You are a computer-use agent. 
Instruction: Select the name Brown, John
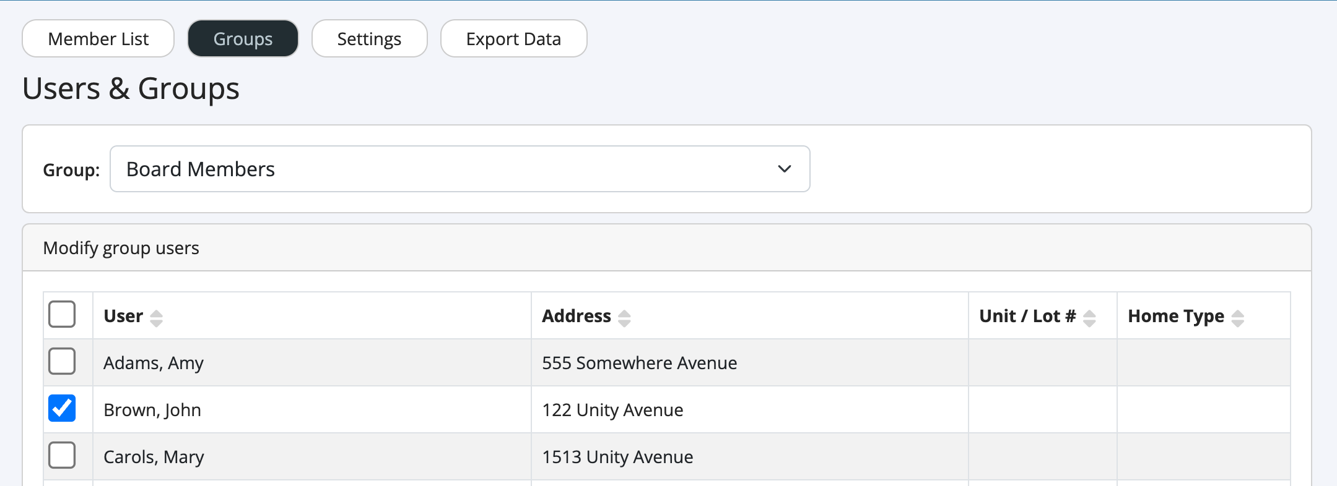tap(152, 410)
